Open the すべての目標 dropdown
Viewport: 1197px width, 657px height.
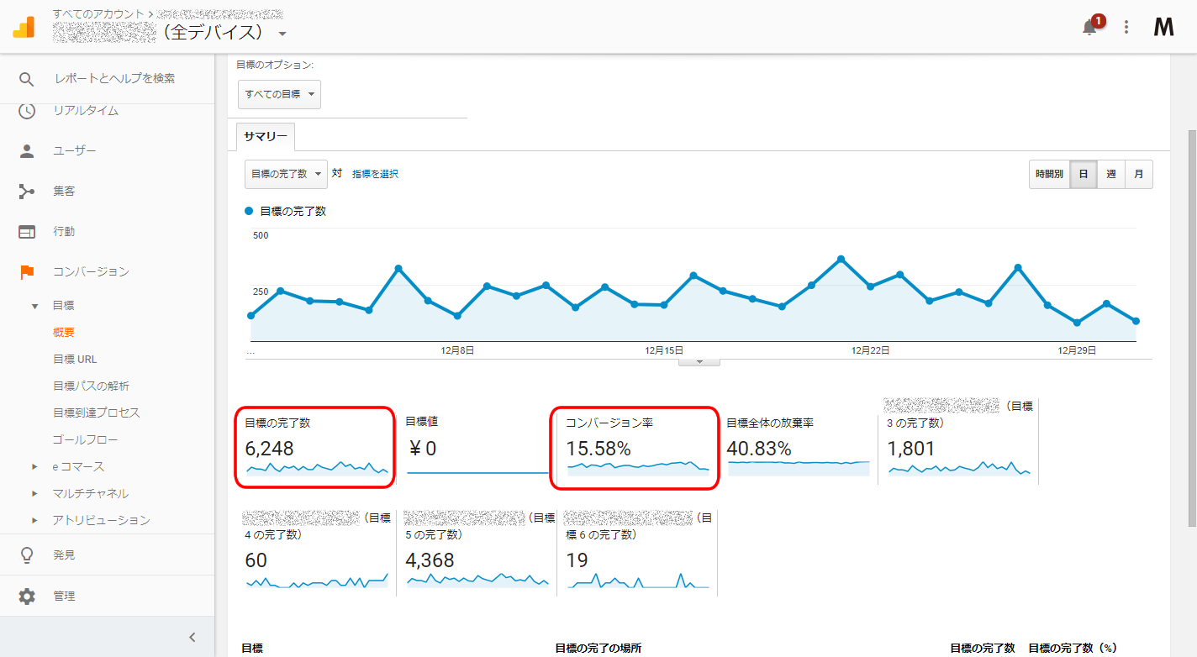tap(279, 94)
